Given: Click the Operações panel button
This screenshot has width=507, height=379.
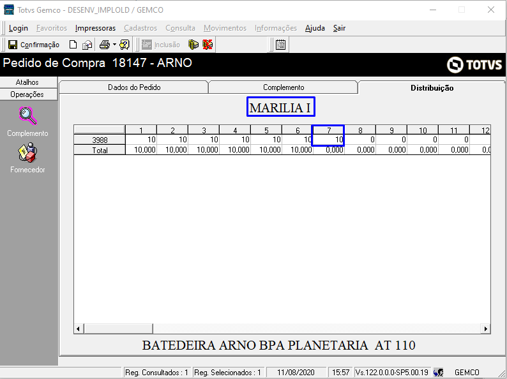Looking at the screenshot, I should click(x=27, y=94).
